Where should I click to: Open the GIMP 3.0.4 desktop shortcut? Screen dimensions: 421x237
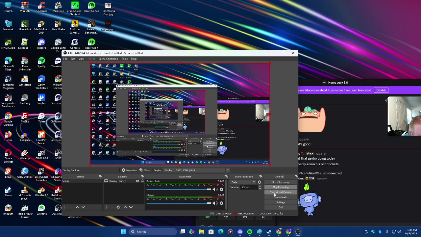[41, 155]
